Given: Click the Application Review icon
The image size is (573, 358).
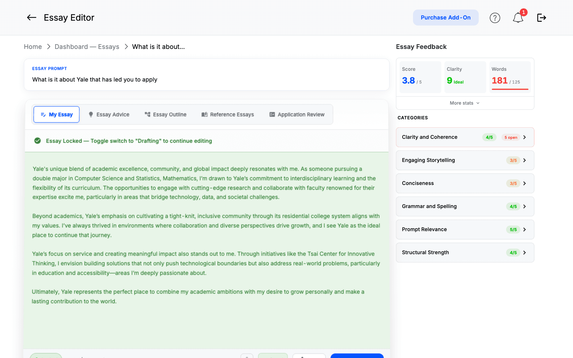Looking at the screenshot, I should (272, 115).
